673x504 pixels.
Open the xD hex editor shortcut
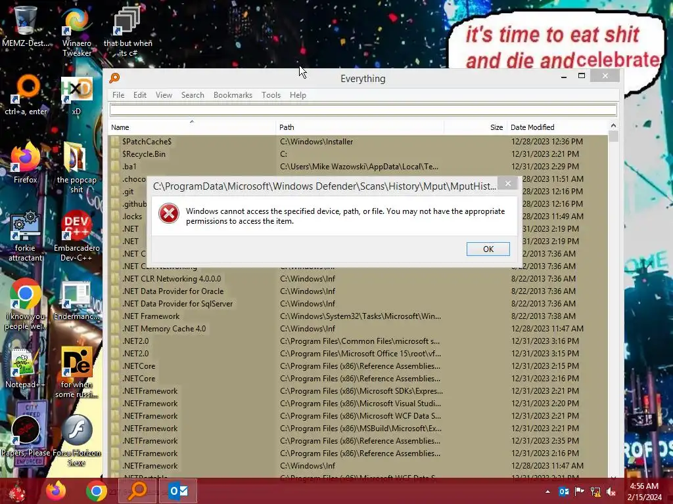(76, 95)
